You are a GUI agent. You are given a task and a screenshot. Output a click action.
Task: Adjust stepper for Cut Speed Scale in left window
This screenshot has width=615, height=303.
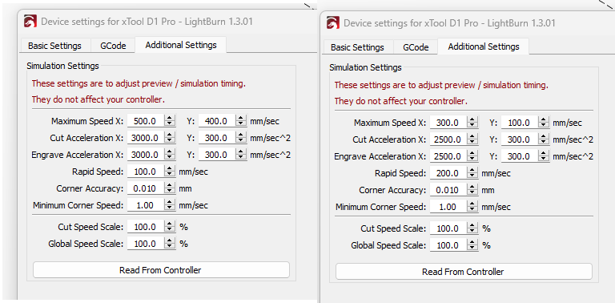170,227
